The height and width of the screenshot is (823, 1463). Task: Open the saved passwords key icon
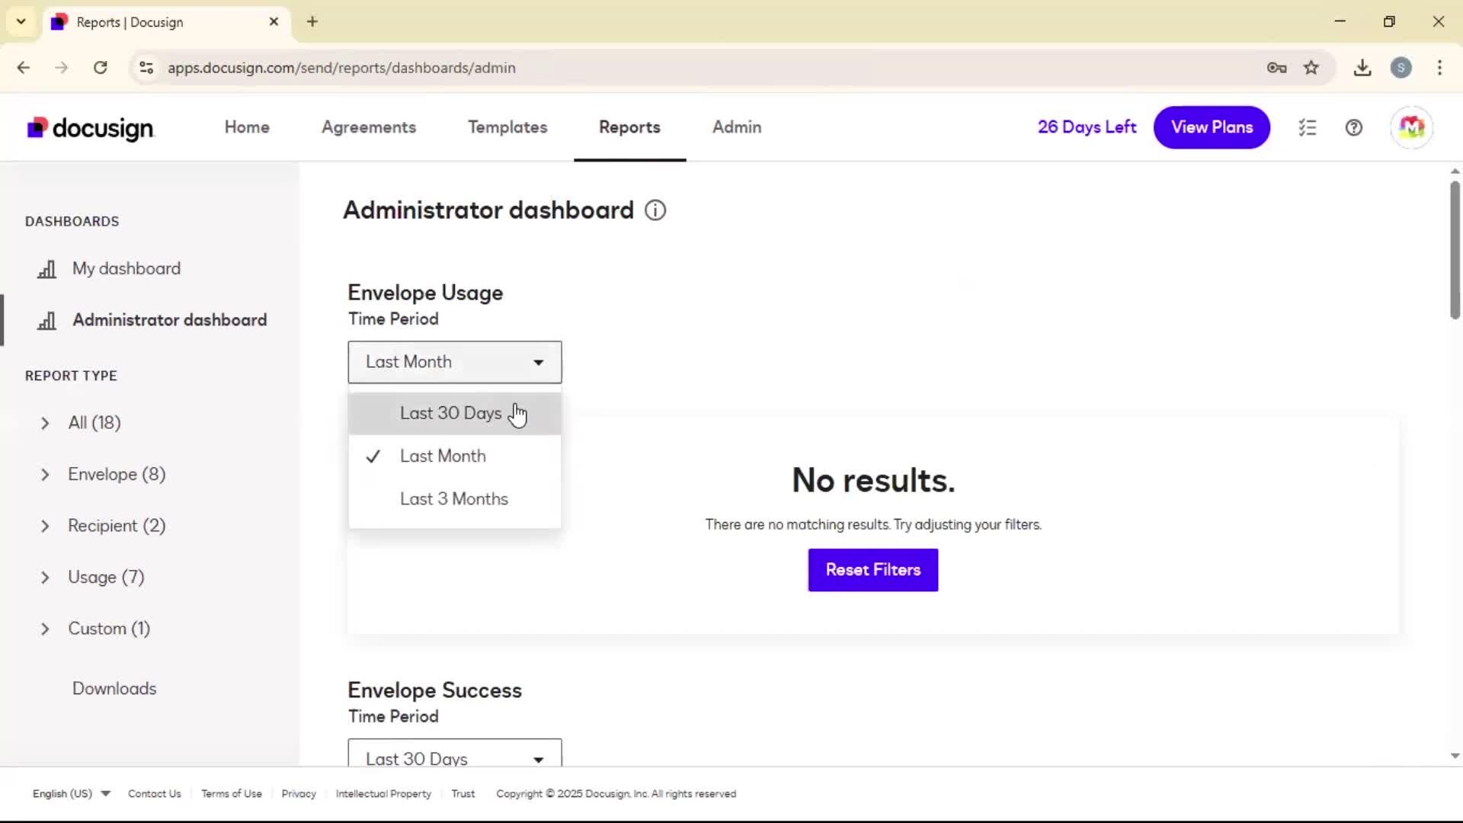(x=1277, y=68)
